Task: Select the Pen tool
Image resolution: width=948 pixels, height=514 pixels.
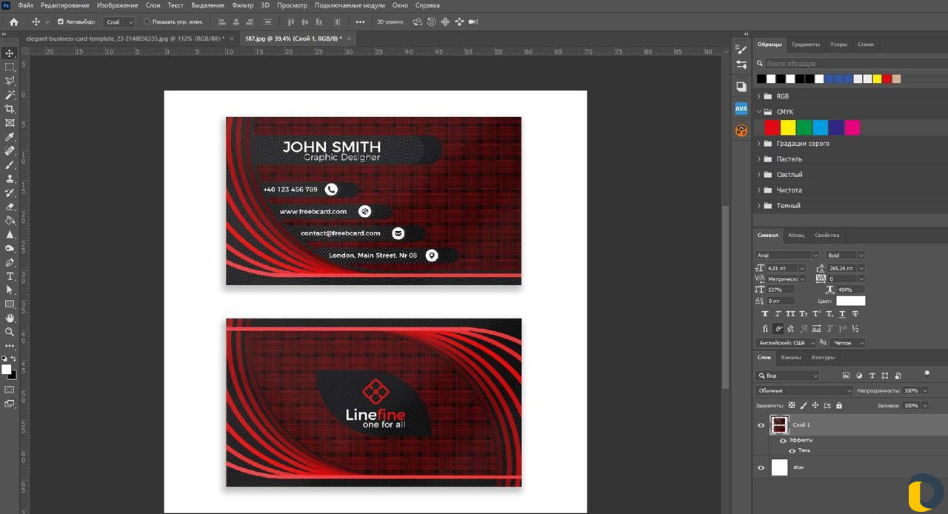Action: point(10,262)
